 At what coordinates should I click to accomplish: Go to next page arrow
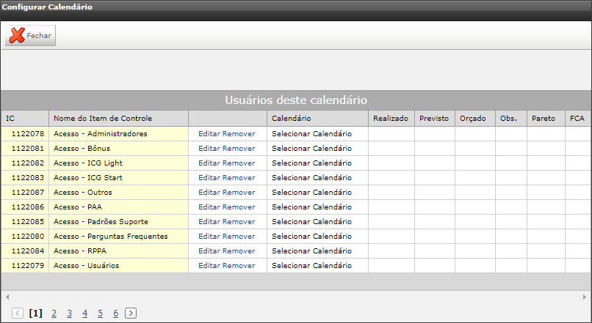pos(131,313)
